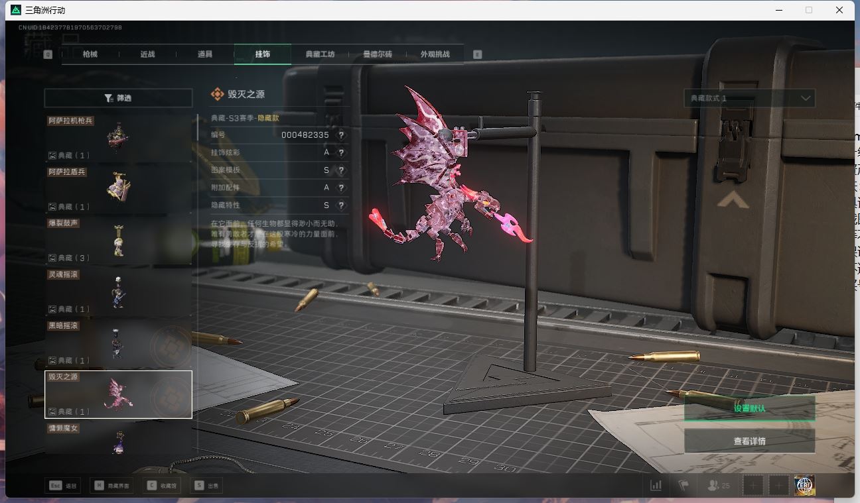Click the help icon beside 编号
This screenshot has height=503, width=860.
click(x=341, y=135)
